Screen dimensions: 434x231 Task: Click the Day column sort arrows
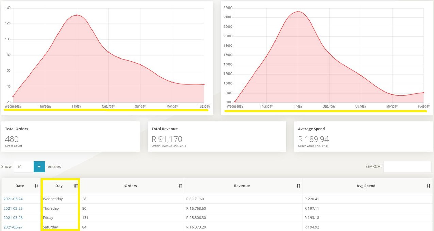tap(76, 186)
